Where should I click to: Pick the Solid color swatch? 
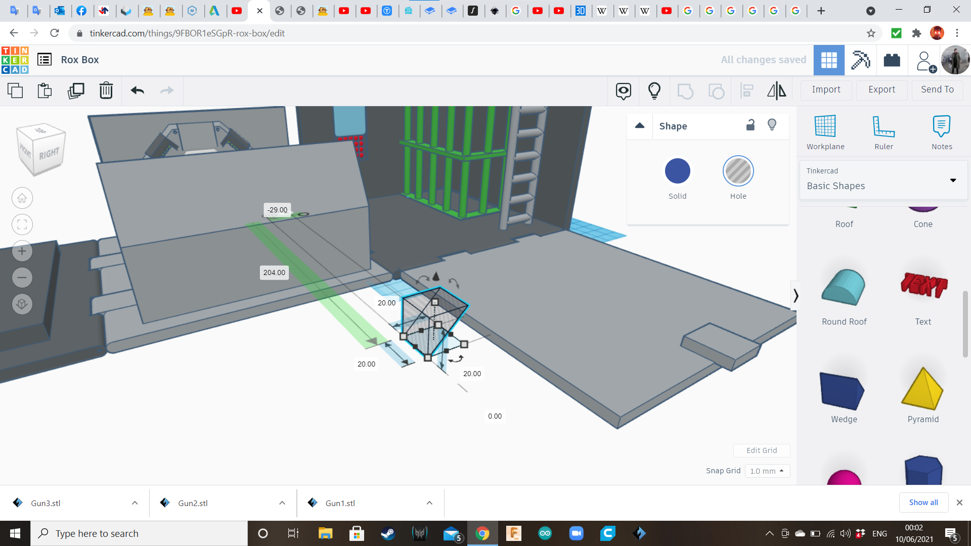(677, 171)
